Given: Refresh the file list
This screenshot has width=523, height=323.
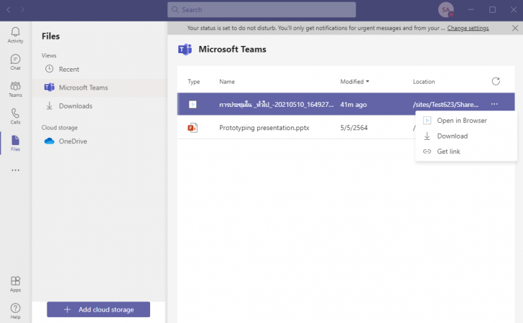Looking at the screenshot, I should tap(496, 81).
